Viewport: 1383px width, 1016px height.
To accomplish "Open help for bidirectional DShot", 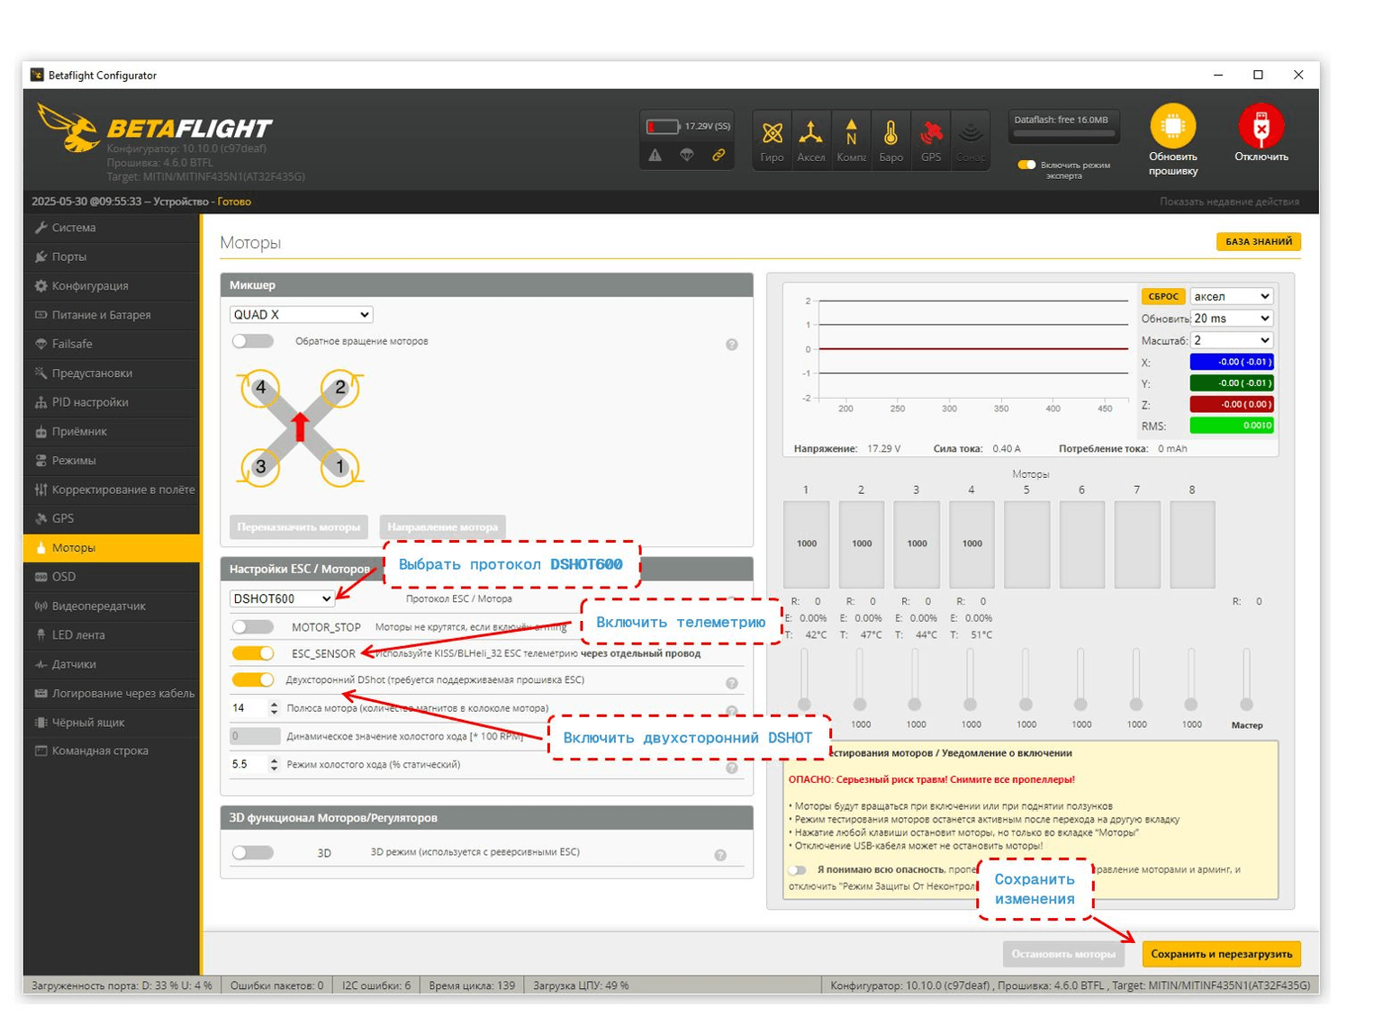I will (731, 683).
